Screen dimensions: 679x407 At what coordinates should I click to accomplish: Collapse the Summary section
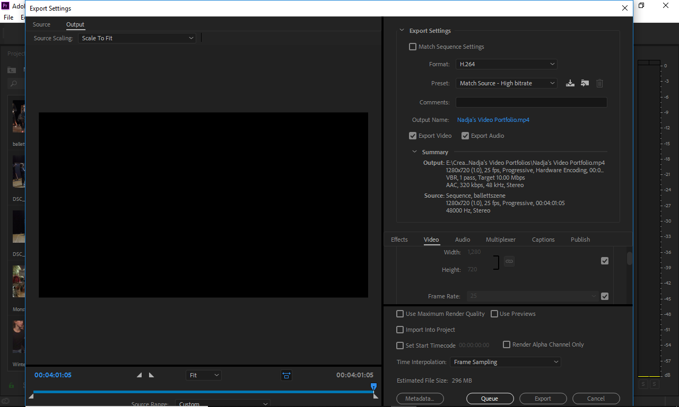[415, 152]
